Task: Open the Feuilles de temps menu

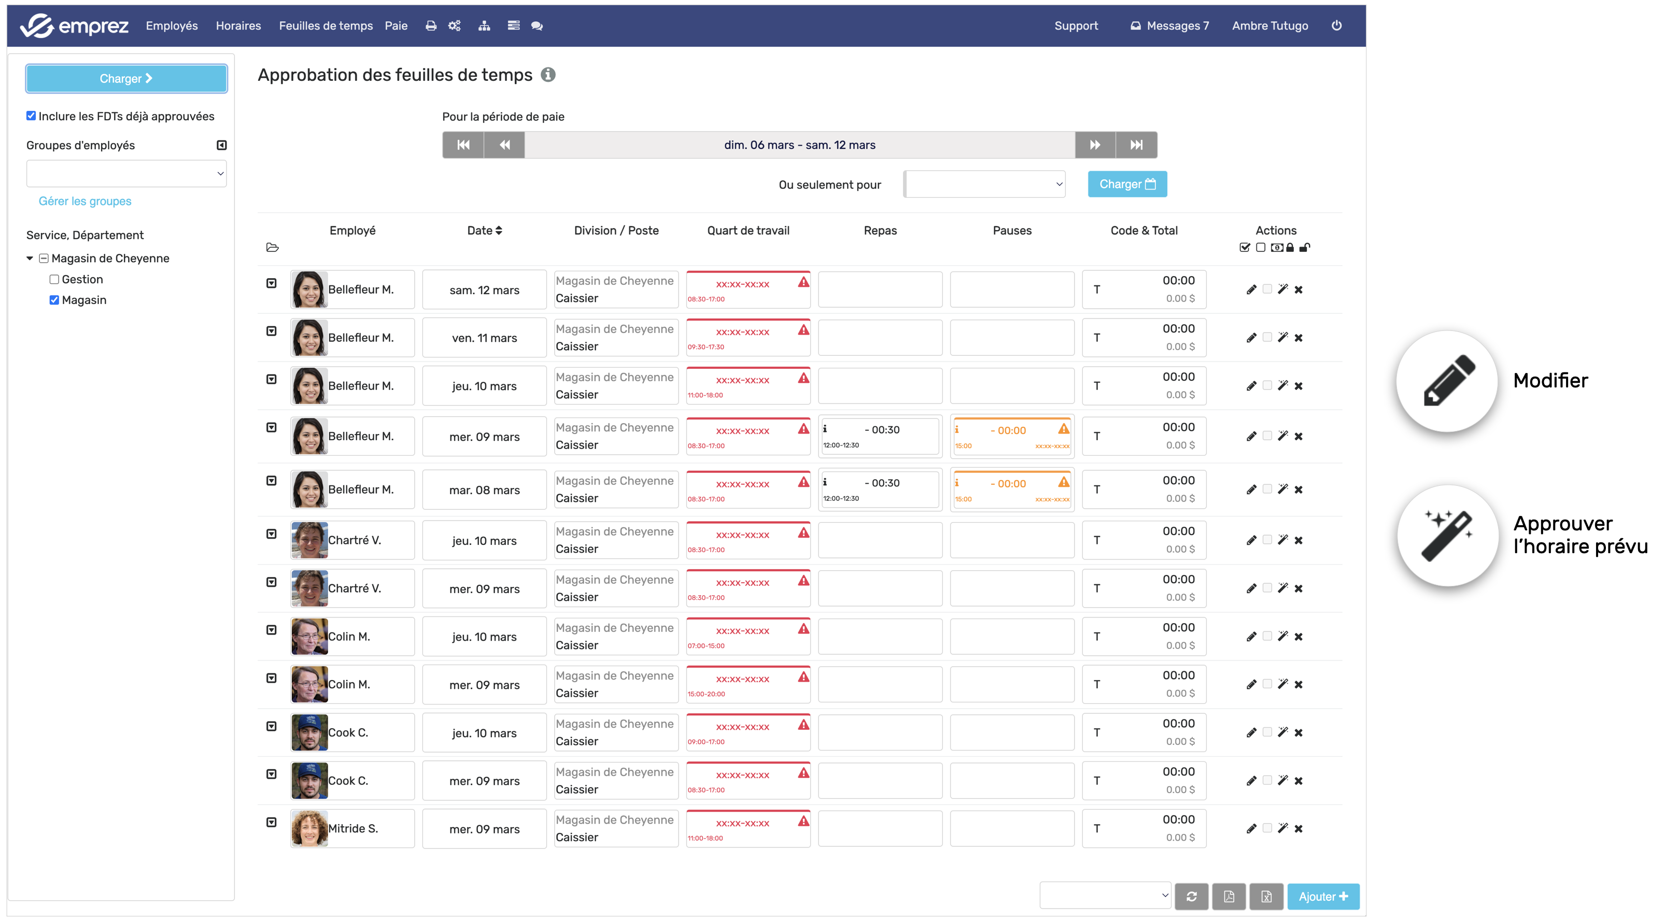Action: (326, 26)
